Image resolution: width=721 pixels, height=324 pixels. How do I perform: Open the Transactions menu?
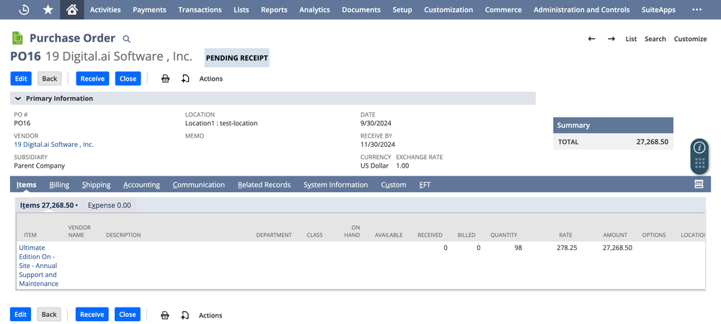pyautogui.click(x=200, y=10)
